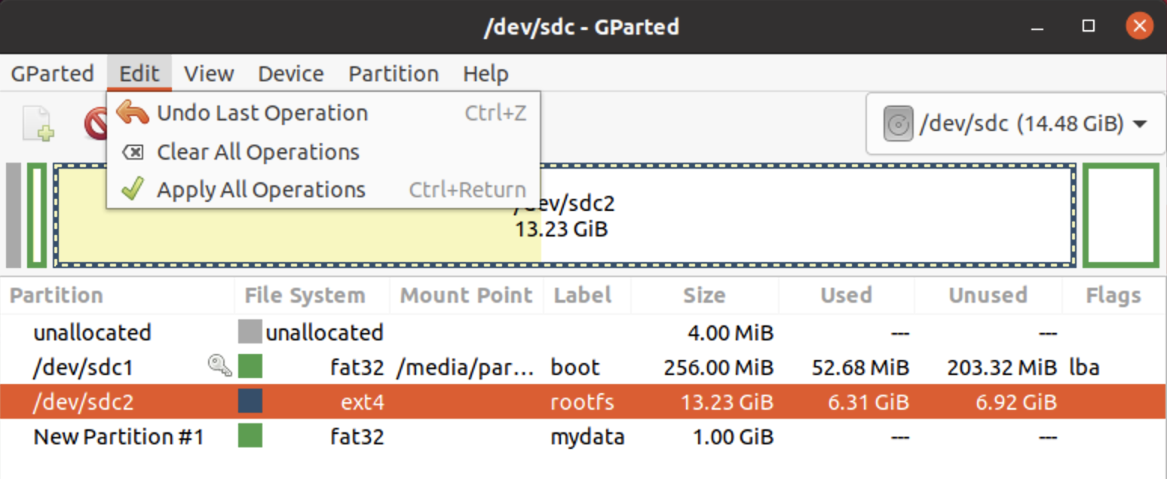
Task: Open the Partition menu
Action: [393, 73]
